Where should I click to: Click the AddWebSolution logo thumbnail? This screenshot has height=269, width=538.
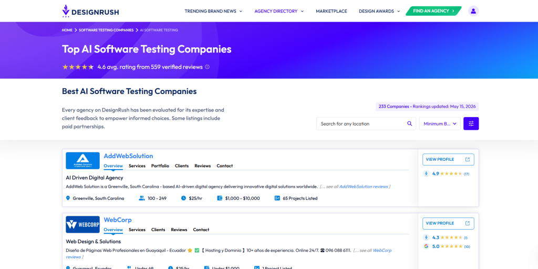tap(82, 161)
